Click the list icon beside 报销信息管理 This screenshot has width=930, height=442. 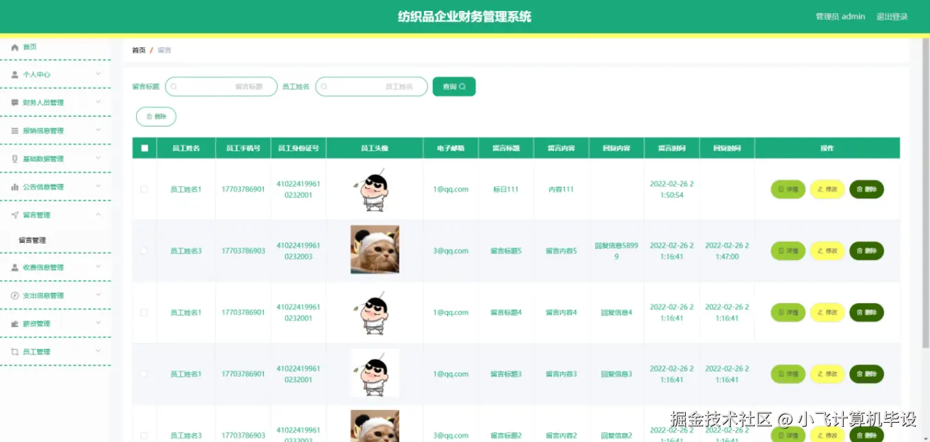(14, 130)
